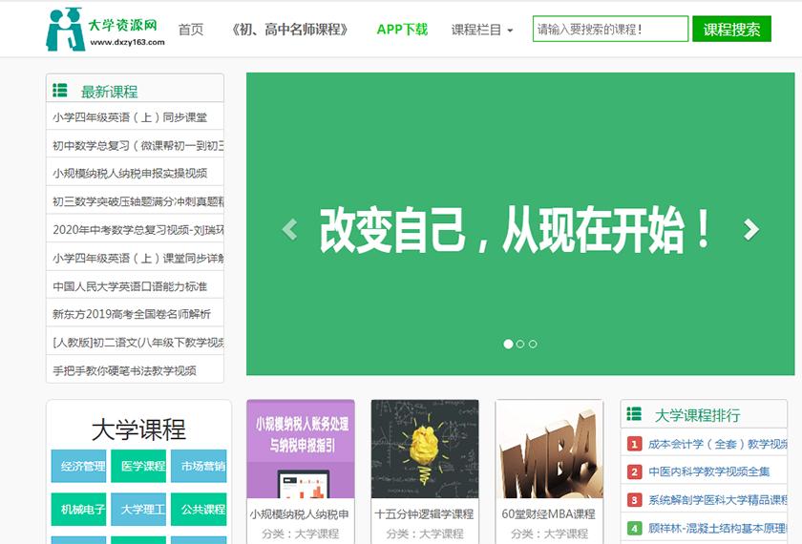Viewport: 802px width, 544px height.
Task: Select the 经济管理 category tile
Action: pos(78,466)
